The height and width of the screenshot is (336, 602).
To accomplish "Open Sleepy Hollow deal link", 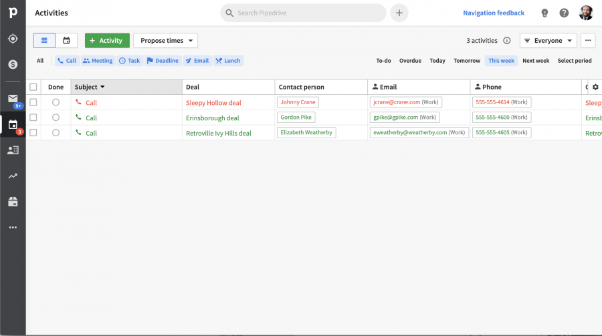I will pyautogui.click(x=213, y=103).
